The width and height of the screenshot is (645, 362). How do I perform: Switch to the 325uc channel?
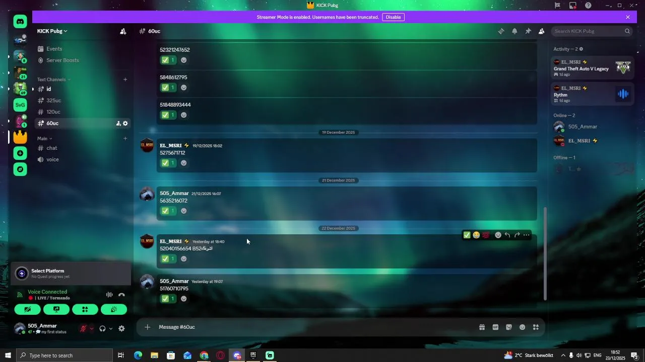click(x=83, y=101)
